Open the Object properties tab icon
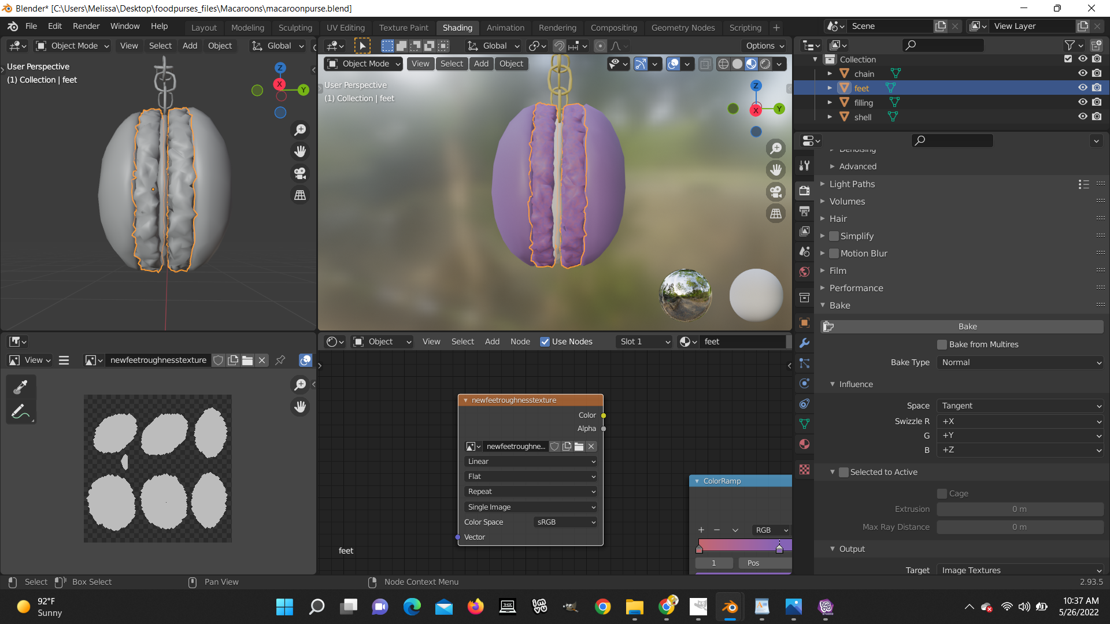Screen dimensions: 1110x624 [x=804, y=322]
